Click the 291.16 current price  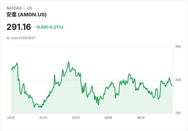click(x=19, y=27)
